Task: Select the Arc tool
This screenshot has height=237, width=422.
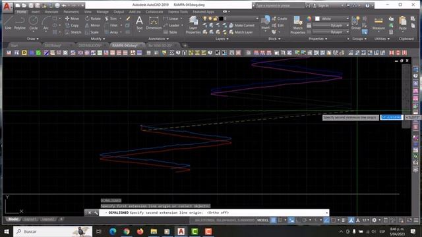Action: point(45,22)
